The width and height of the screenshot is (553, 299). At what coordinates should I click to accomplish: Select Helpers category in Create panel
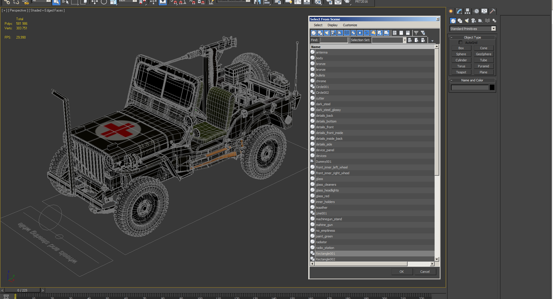tap(481, 21)
